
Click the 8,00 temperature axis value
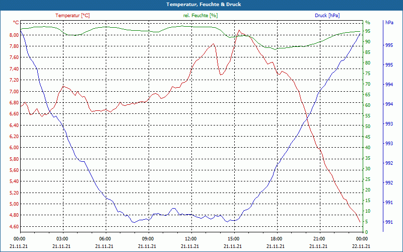[14, 35]
